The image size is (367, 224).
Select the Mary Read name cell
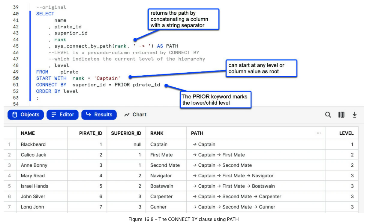click(42, 176)
